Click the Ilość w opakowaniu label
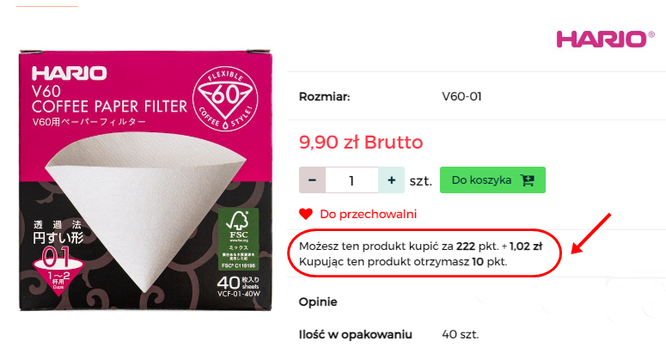The image size is (666, 353). tap(356, 335)
